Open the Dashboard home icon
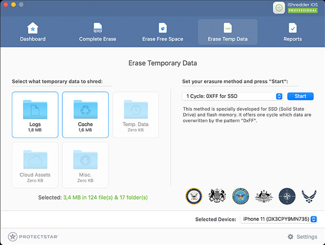 pos(33,28)
